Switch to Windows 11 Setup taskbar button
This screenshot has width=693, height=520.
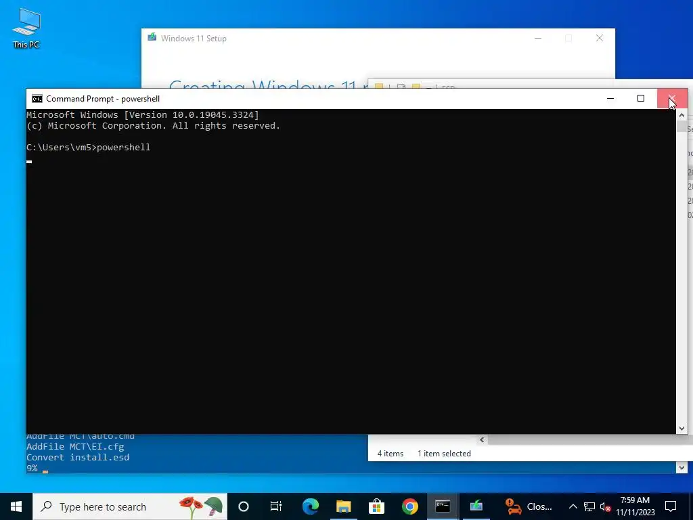coord(476,506)
